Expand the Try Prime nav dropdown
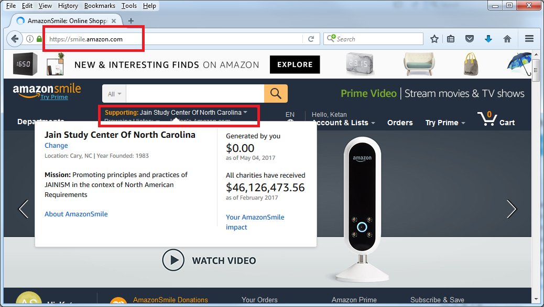544x307 pixels. [445, 123]
